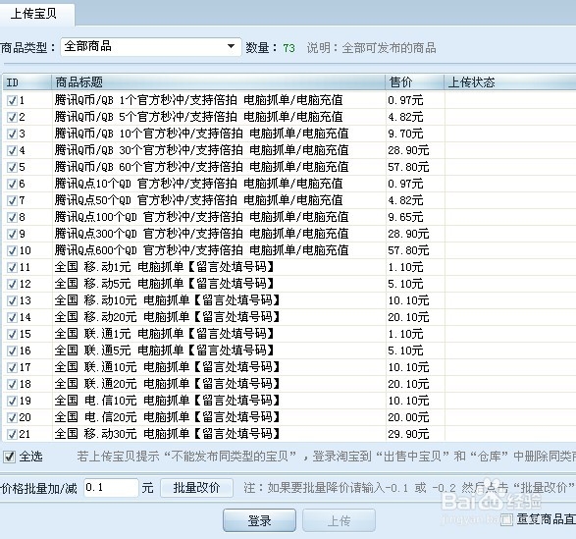The width and height of the screenshot is (576, 539).
Task: Toggle the checkbox for item ID 8
Action: tap(12, 217)
